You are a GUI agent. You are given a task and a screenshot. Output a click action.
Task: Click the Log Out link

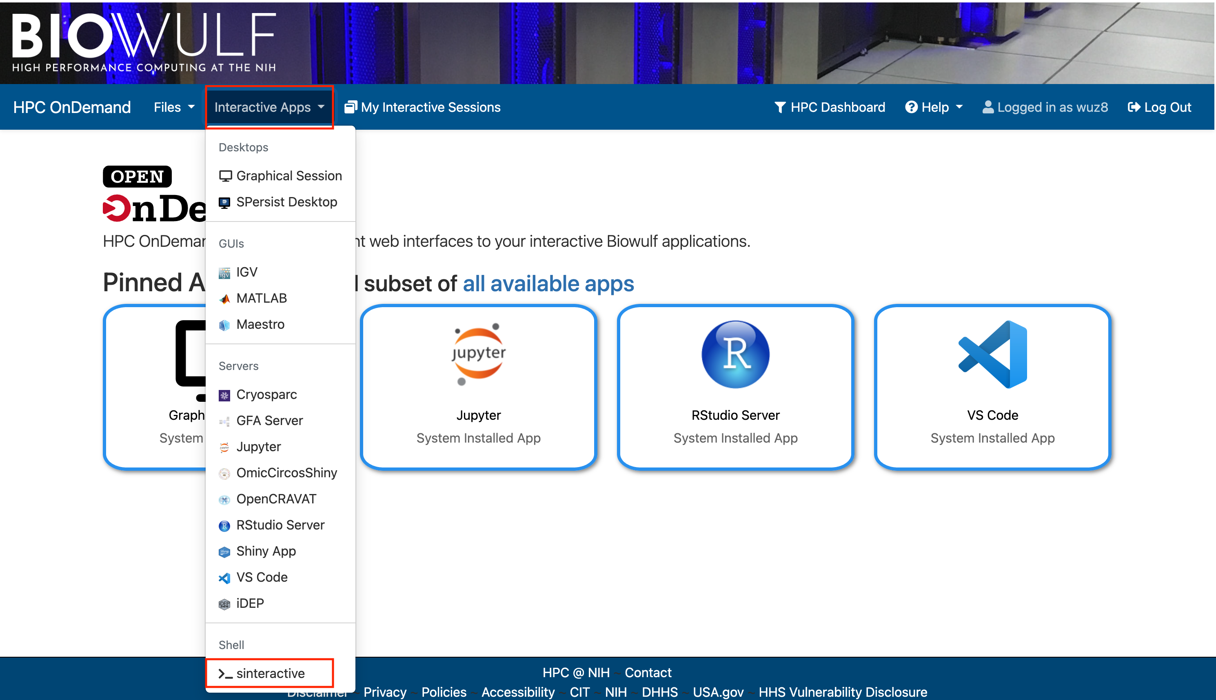pyautogui.click(x=1160, y=107)
